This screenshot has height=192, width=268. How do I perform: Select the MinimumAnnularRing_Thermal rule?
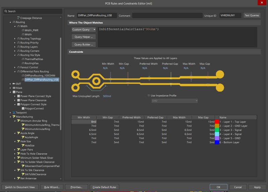pyautogui.click(x=42, y=125)
